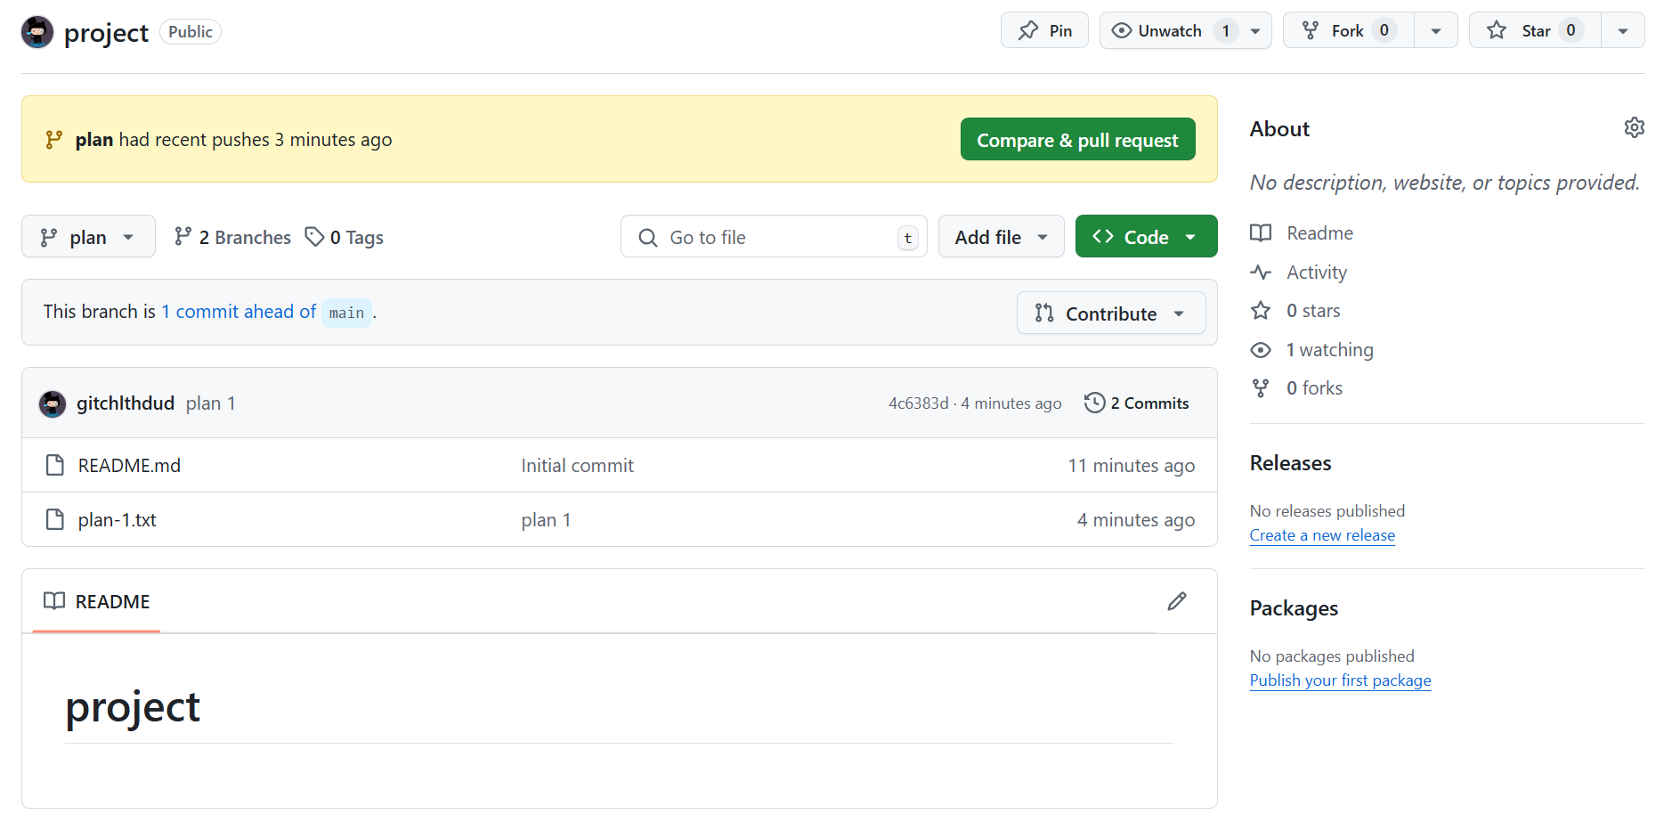Screen dimensions: 1672x839
Task: Click the search magnifier in Go to file
Action: (x=648, y=238)
